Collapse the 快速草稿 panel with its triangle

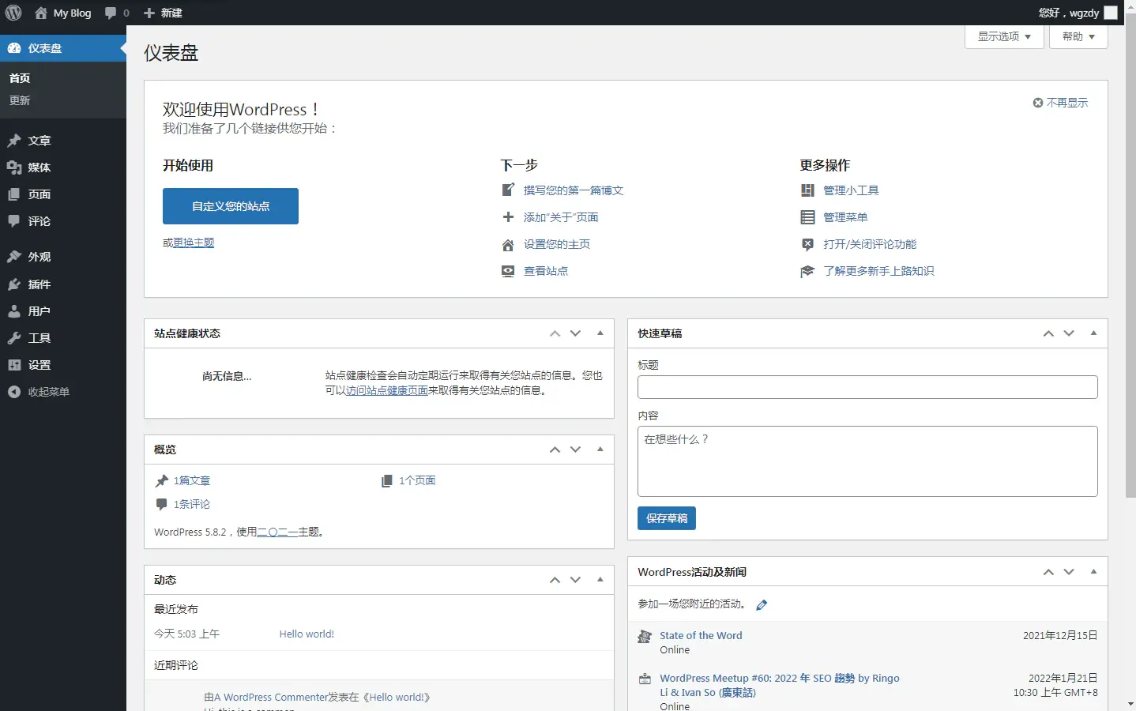click(1094, 333)
